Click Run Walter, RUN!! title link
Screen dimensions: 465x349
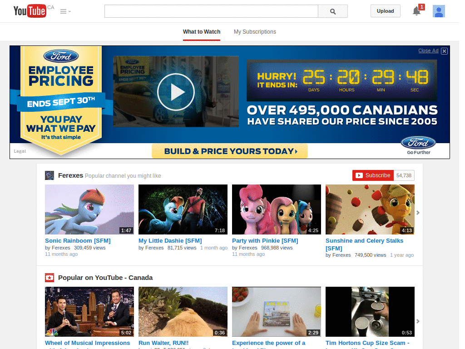pos(163,343)
